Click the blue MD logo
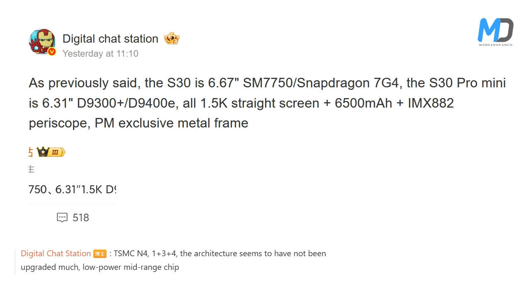This screenshot has height=298, width=531. 495,30
